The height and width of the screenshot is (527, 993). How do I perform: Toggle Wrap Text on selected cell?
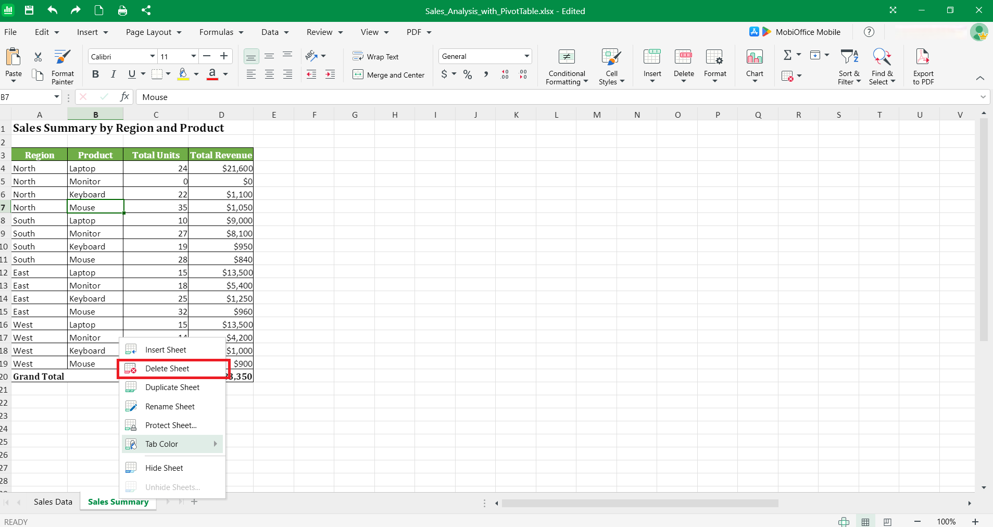coord(375,56)
